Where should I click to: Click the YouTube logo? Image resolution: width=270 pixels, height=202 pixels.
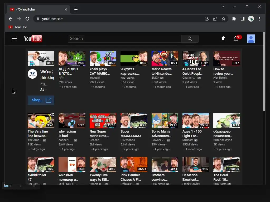[x=33, y=39]
